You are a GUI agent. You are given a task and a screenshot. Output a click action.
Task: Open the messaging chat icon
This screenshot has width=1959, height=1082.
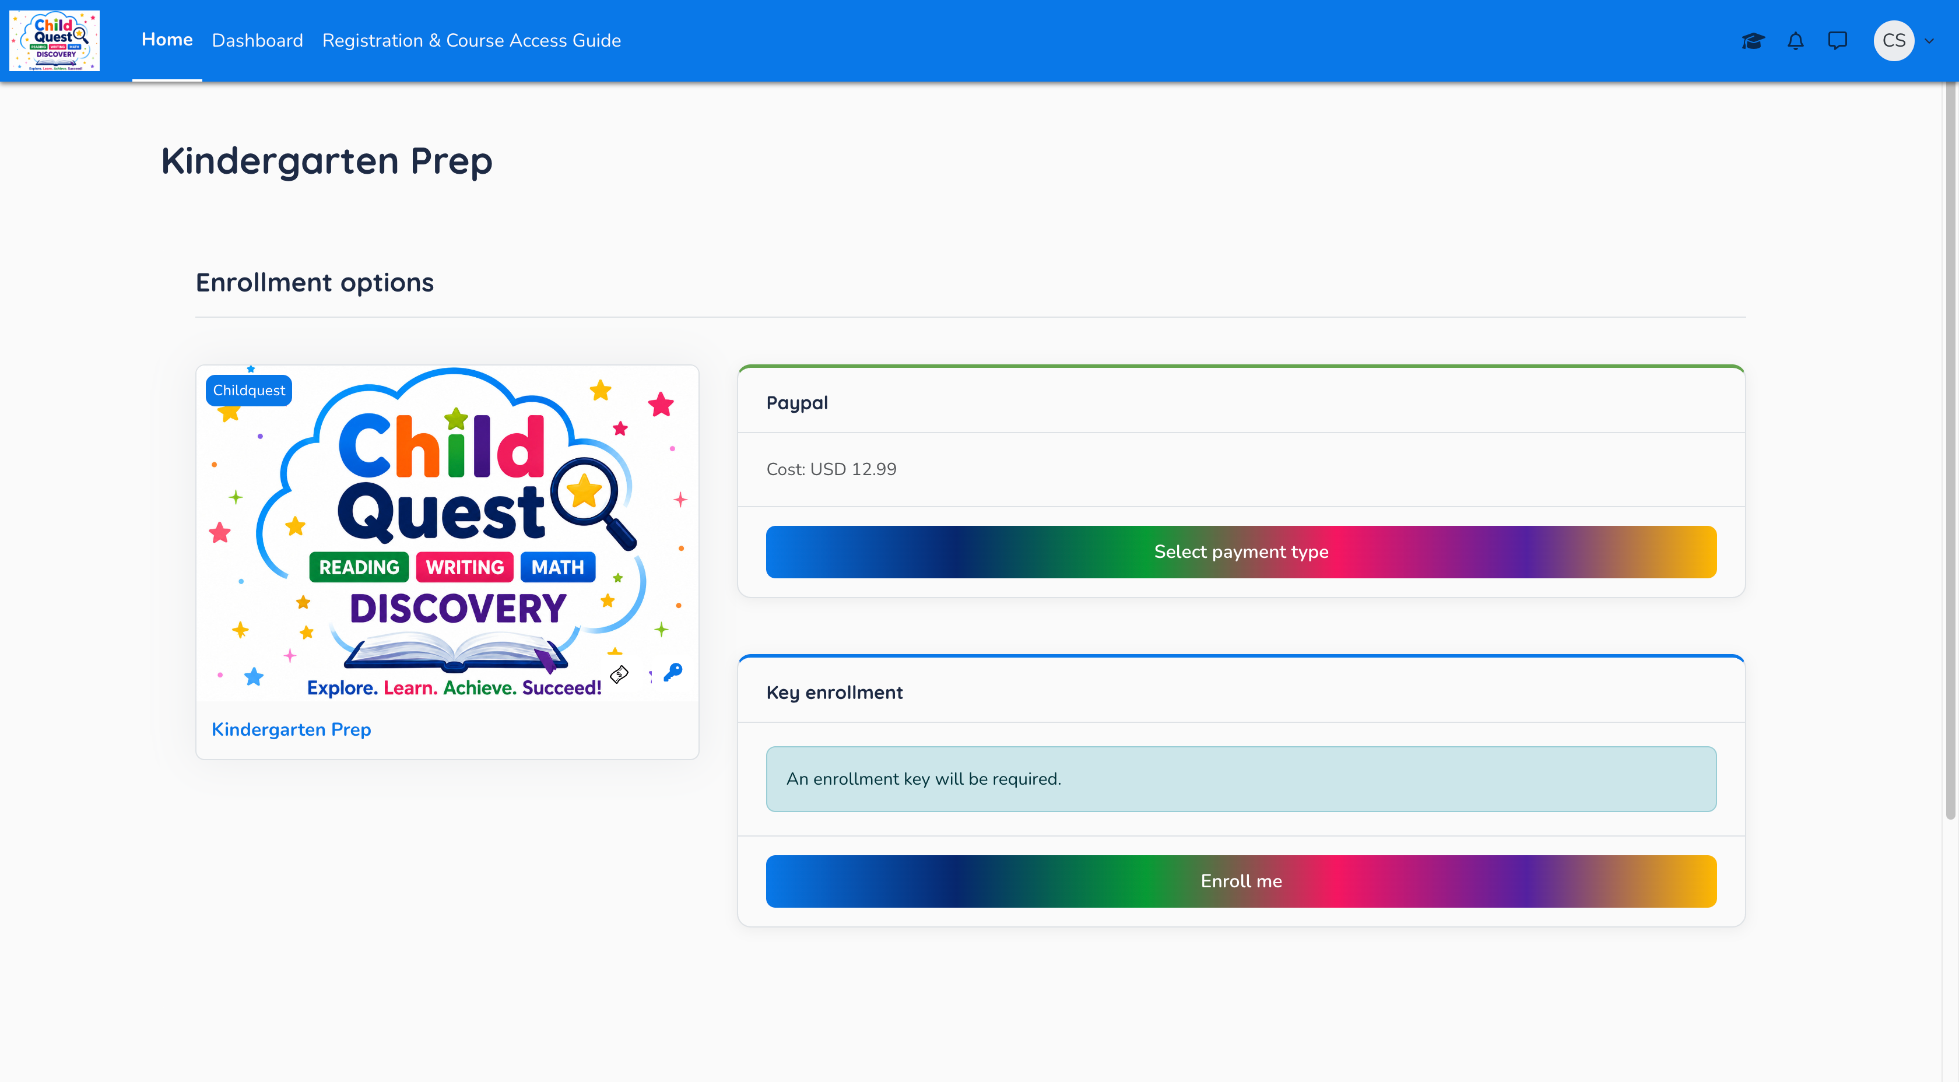1837,40
